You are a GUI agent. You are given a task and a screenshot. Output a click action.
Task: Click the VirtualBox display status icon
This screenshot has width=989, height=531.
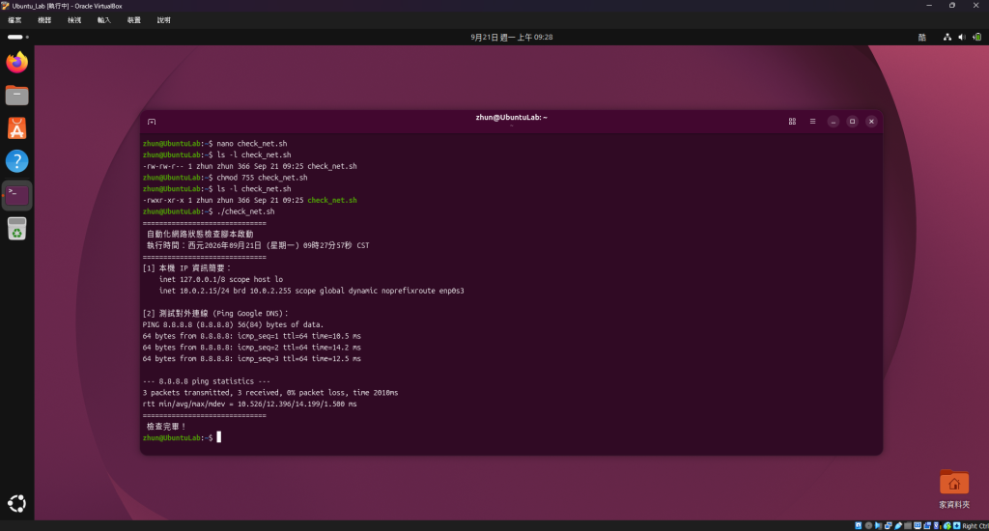tap(918, 525)
